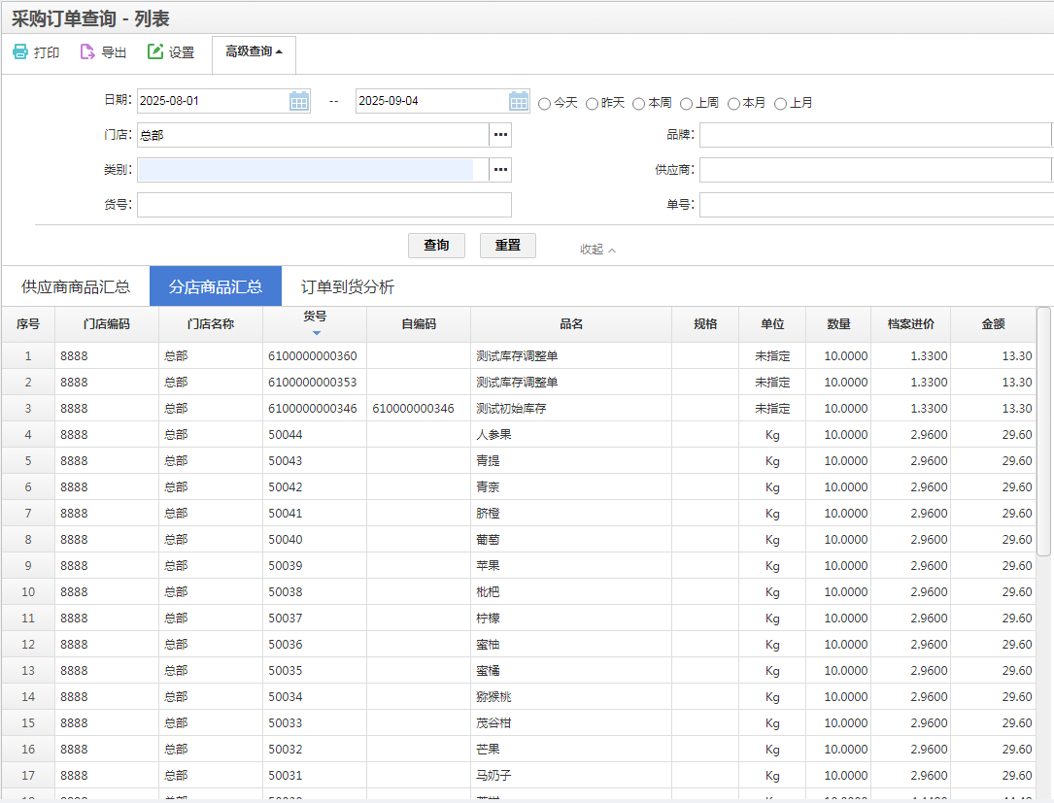The width and height of the screenshot is (1054, 803).
Task: Collapse the 高级查询 advanced search panel
Action: (x=254, y=52)
